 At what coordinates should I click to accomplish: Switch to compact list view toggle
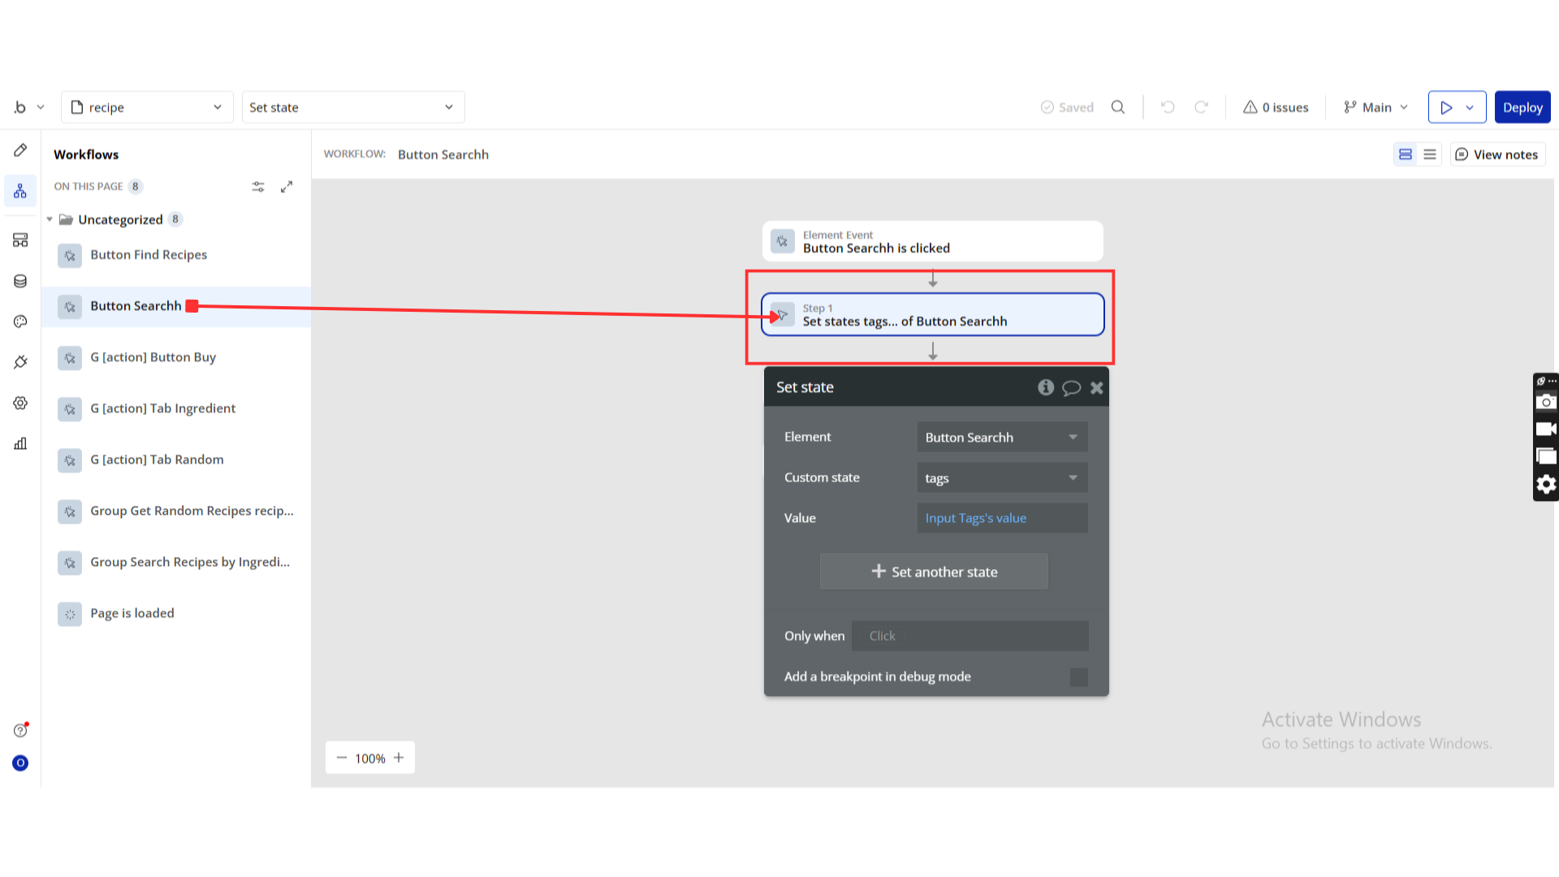[x=1430, y=154]
